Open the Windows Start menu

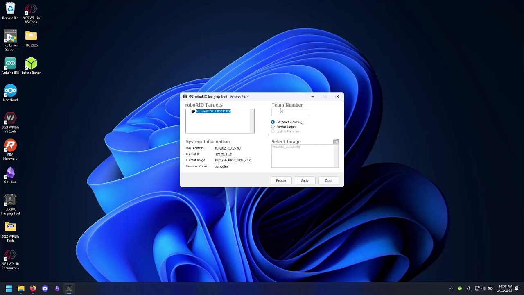click(9, 288)
